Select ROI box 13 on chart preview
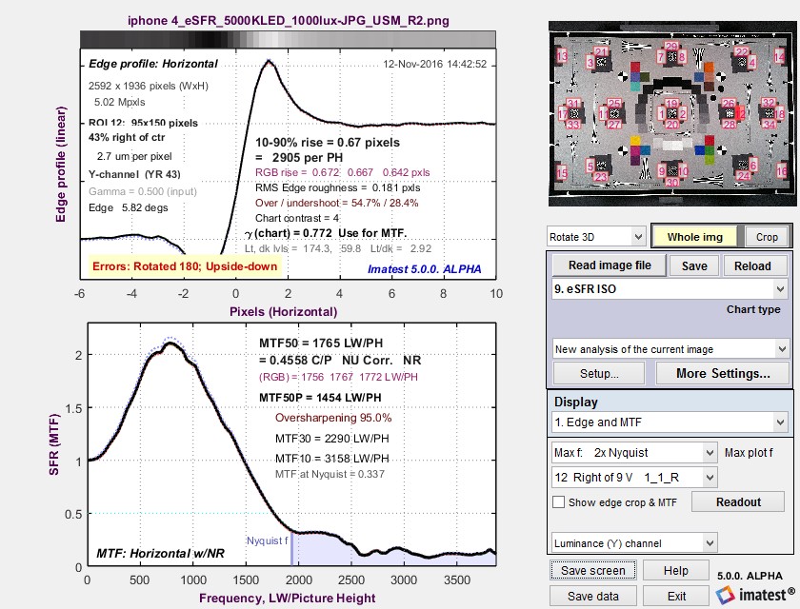 point(562,55)
